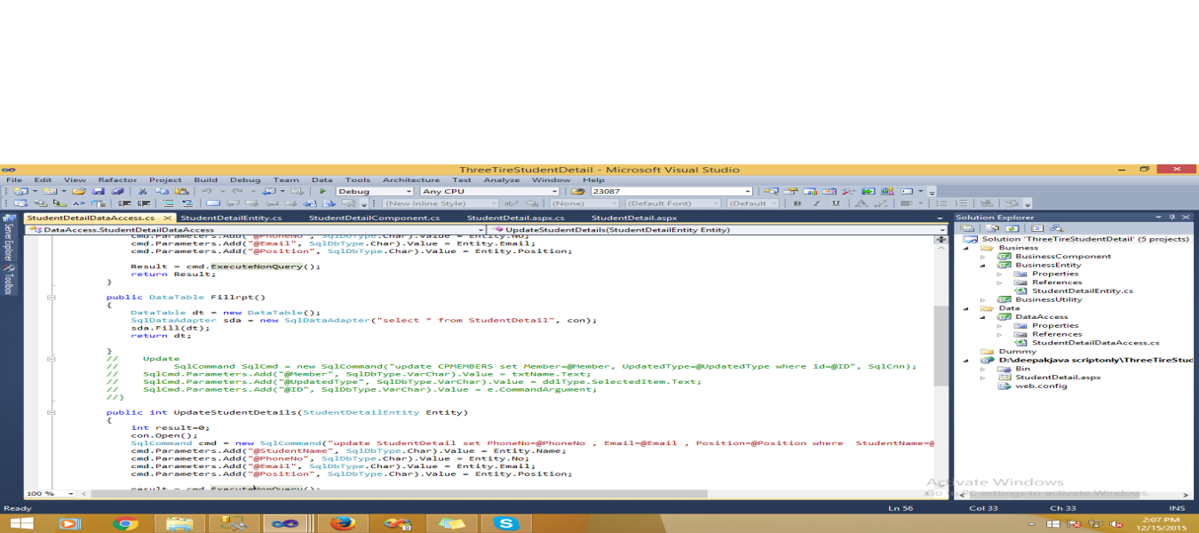Viewport: 1199px width, 533px height.
Task: Collapse the Data solution folder
Action: tap(966, 308)
